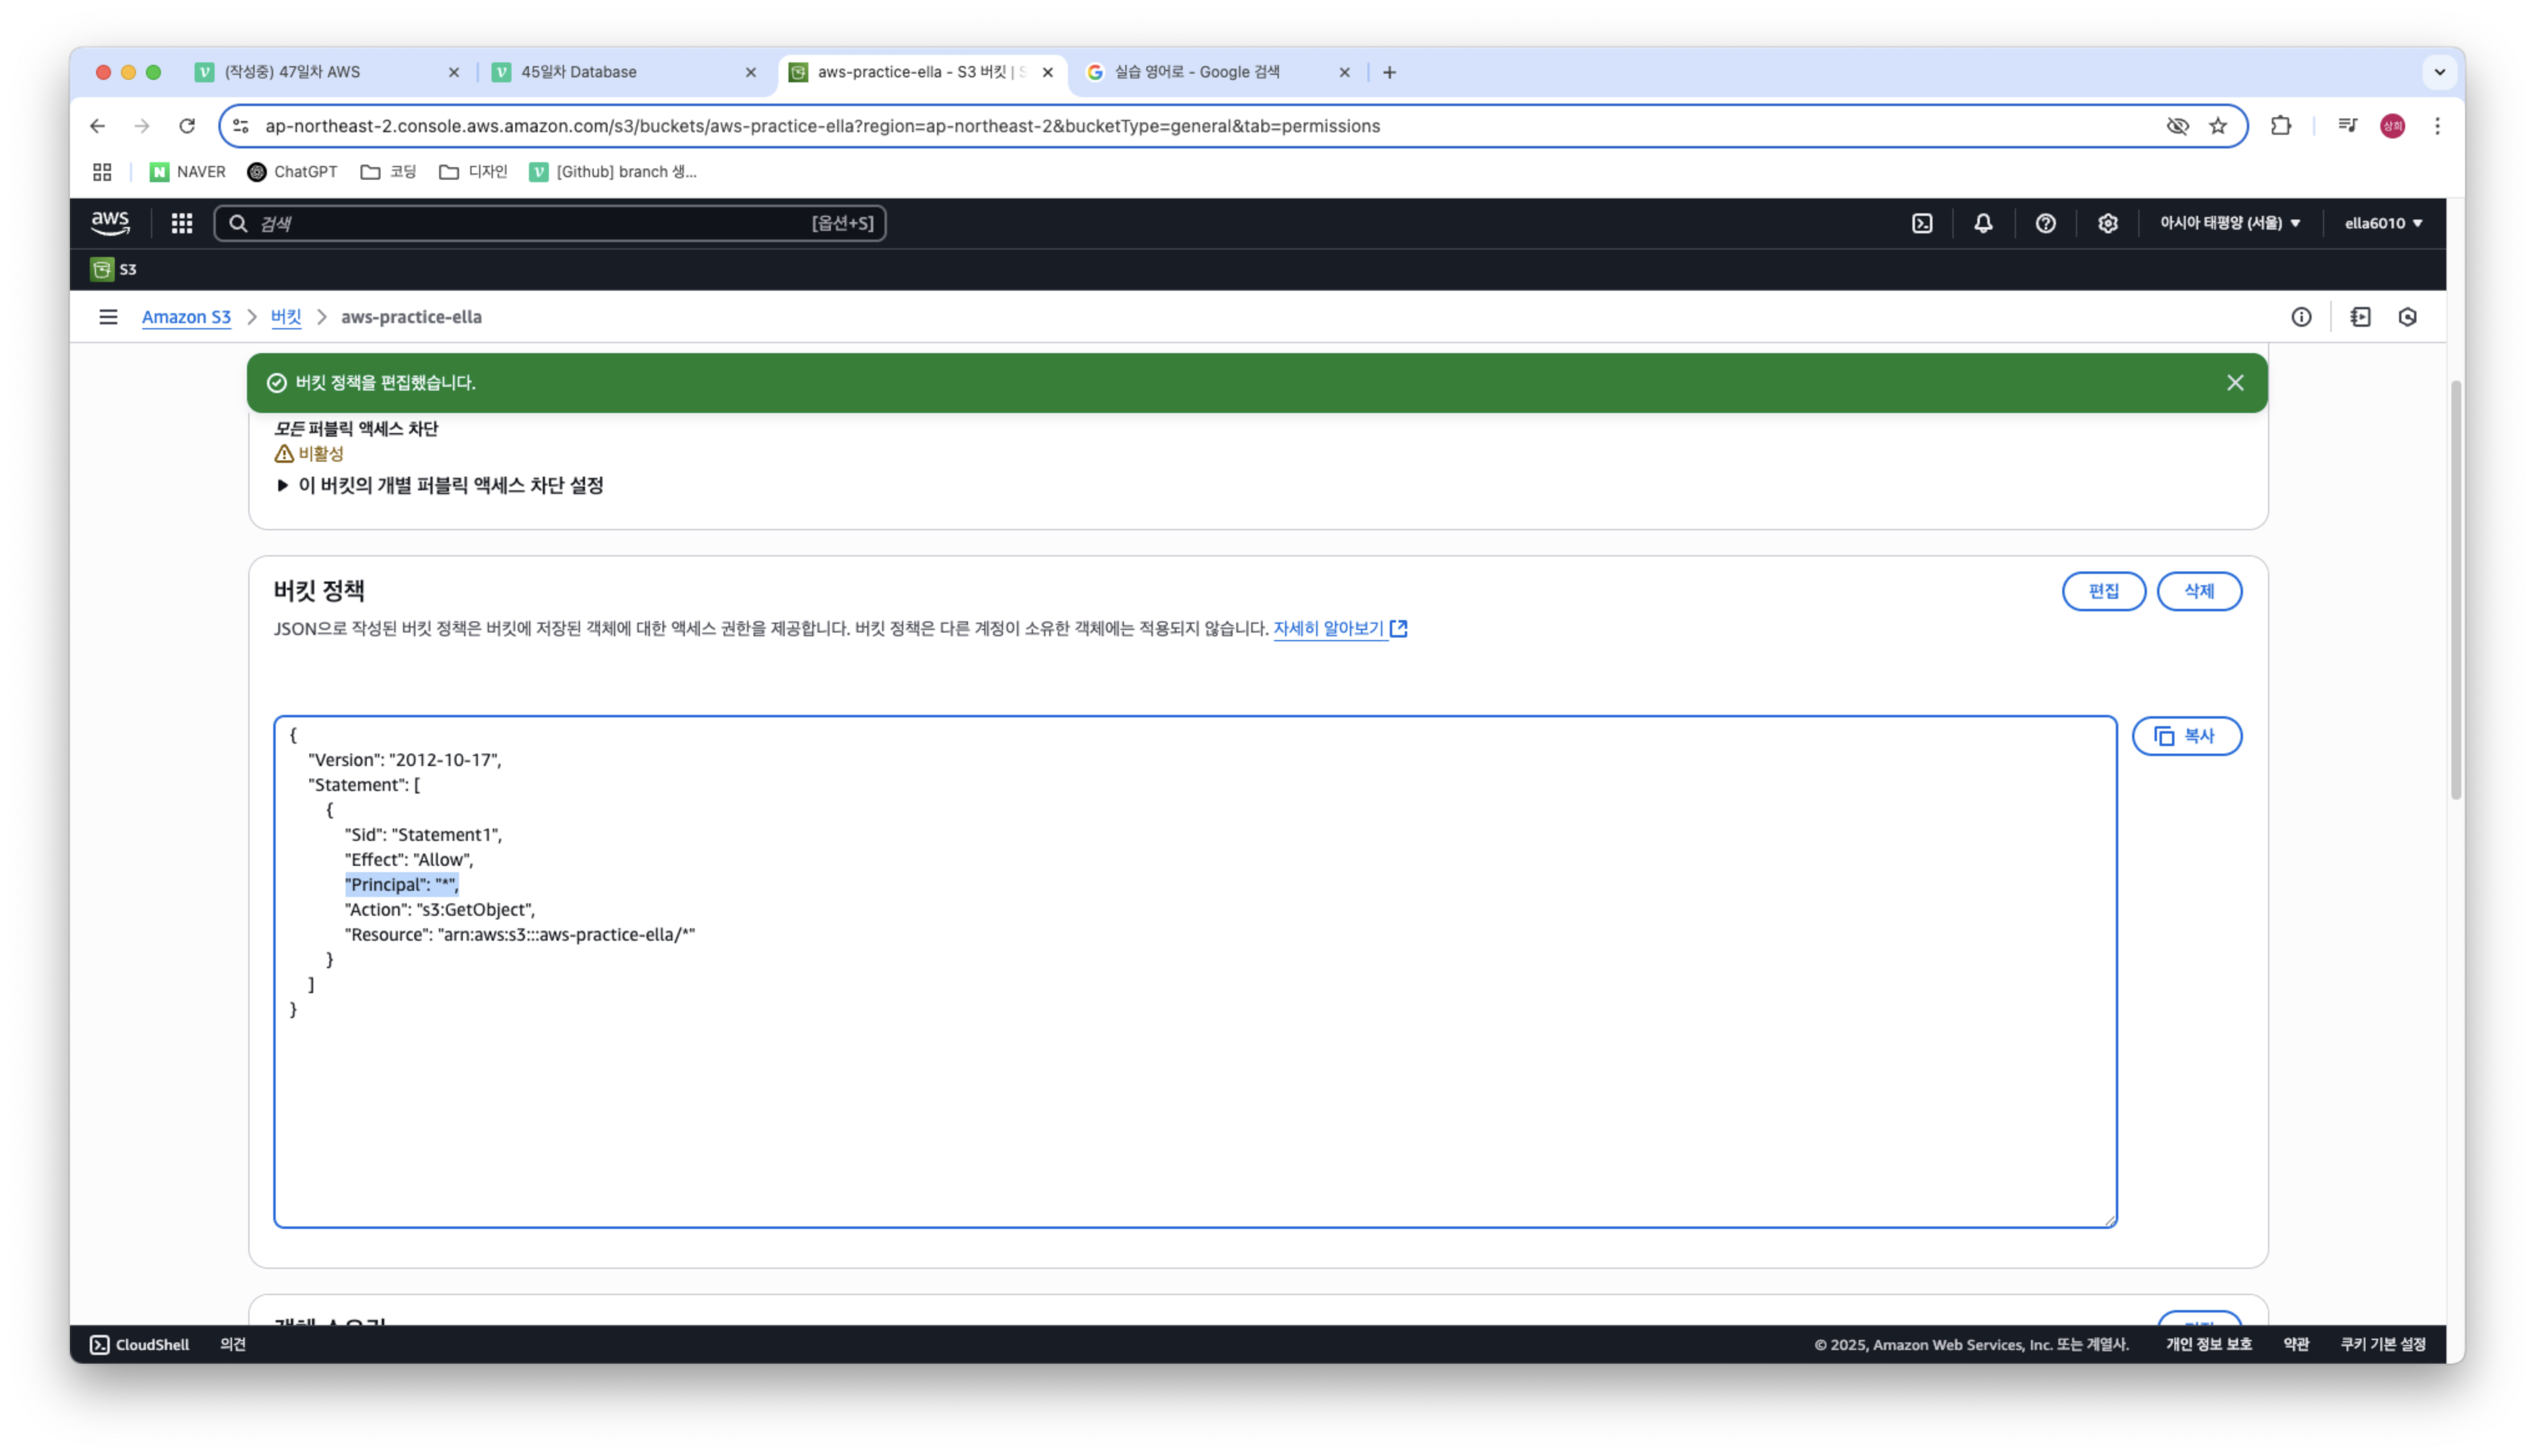Click the 삭제 button for bucket policy
Viewport: 2535px width, 1456px height.
2198,591
